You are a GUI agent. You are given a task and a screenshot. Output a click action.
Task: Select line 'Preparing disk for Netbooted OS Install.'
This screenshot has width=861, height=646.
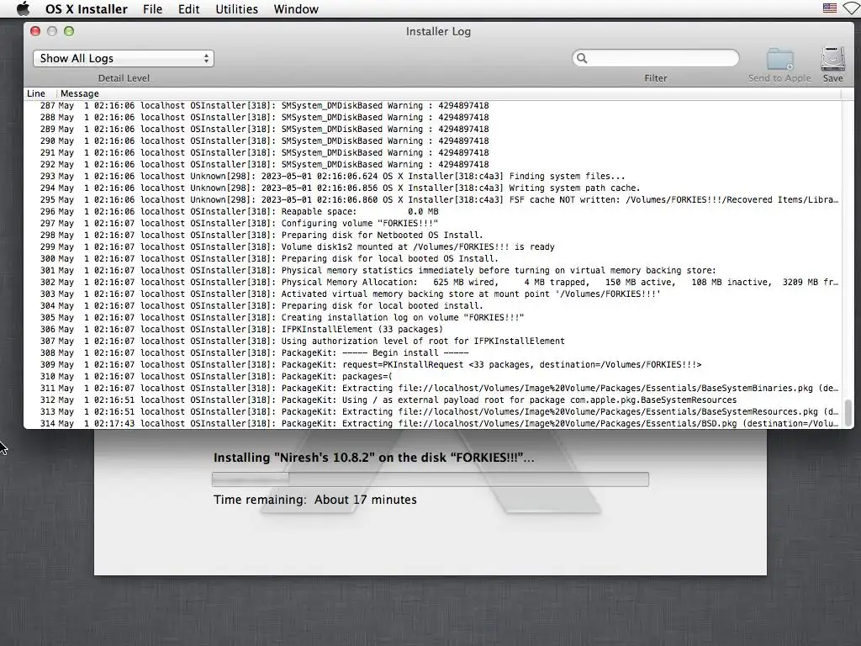pos(432,236)
